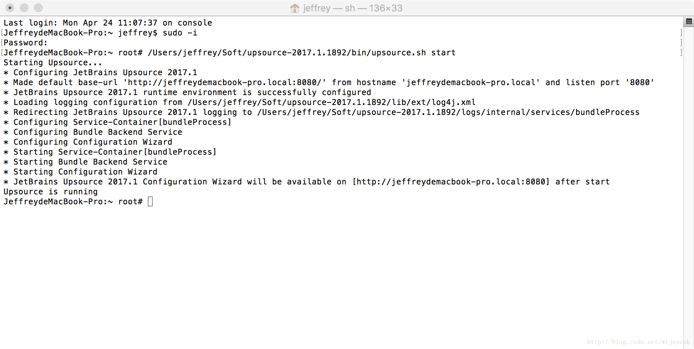Viewport: 694px width, 349px height.
Task: Click the terminal cursor block after final root# prompt
Action: [150, 201]
